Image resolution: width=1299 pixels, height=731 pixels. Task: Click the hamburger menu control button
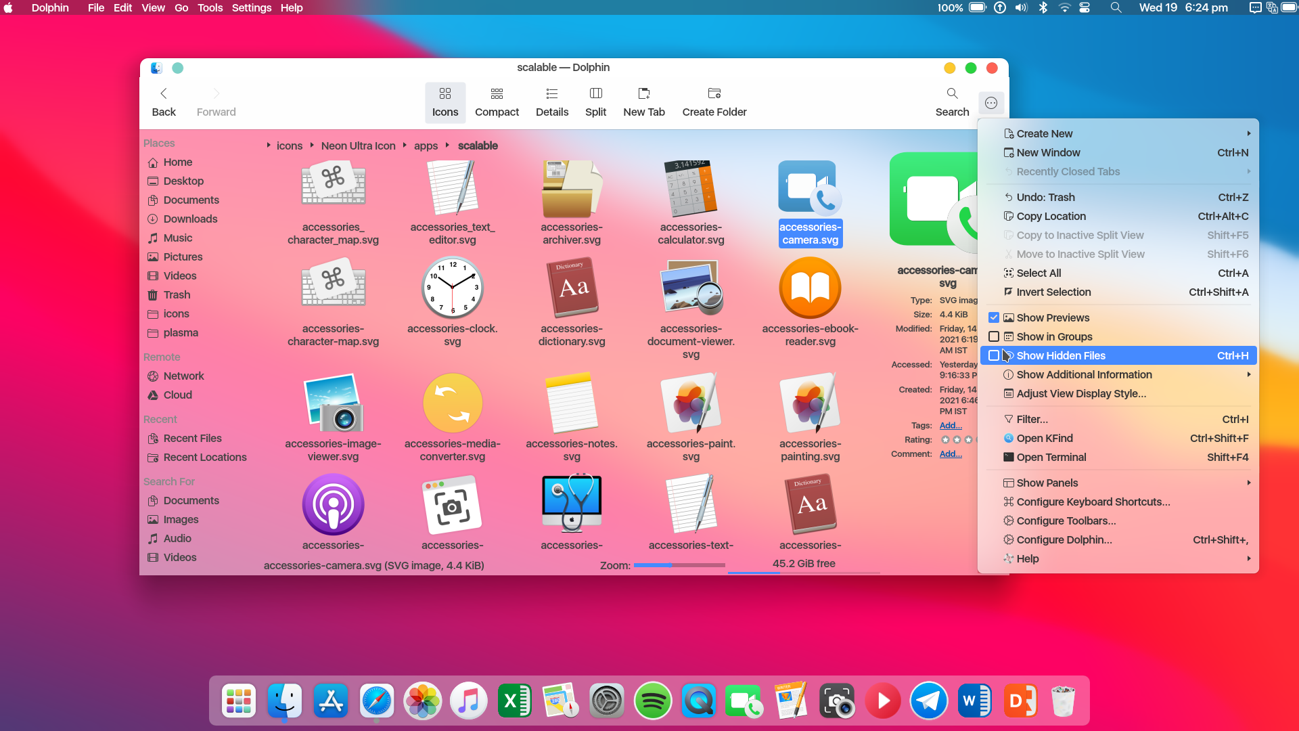click(991, 103)
